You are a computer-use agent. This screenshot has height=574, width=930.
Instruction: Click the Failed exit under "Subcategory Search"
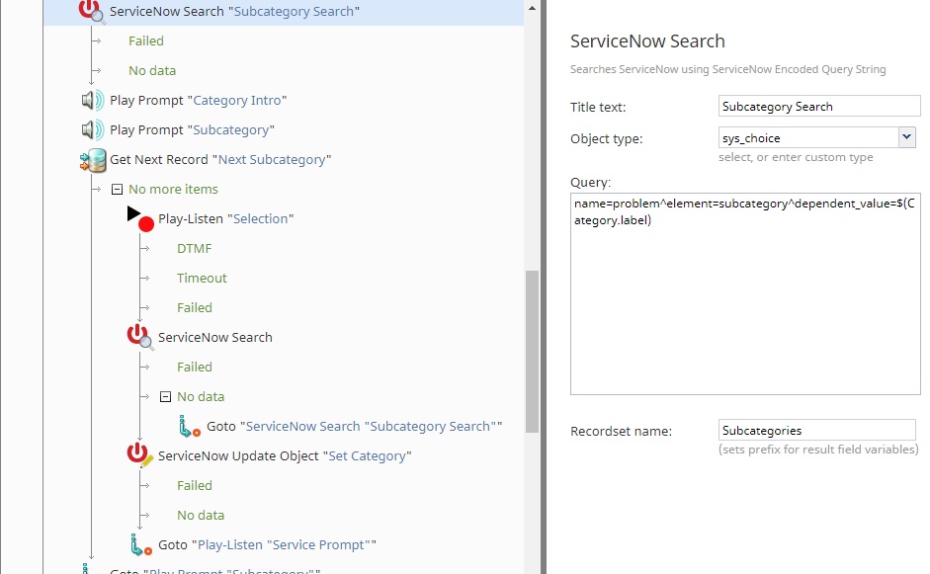coord(146,41)
